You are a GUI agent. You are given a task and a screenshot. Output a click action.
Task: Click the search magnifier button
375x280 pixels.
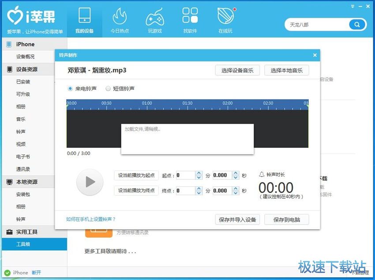357,24
